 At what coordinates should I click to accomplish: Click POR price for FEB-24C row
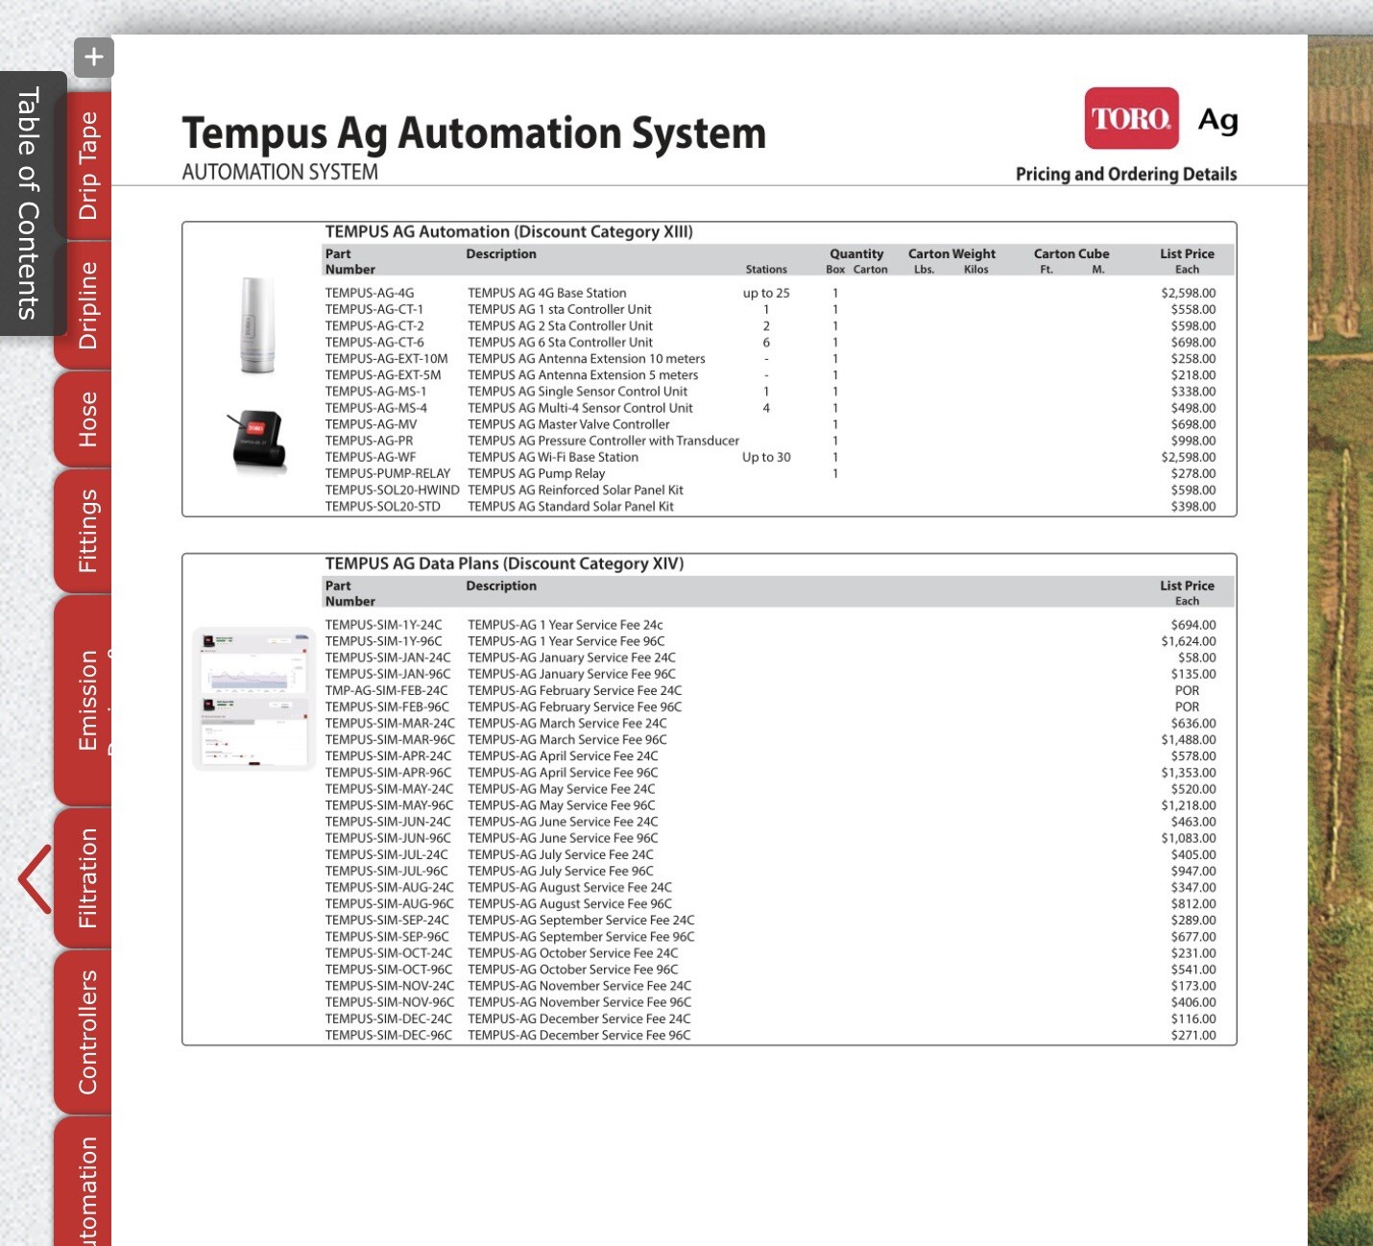(1187, 691)
